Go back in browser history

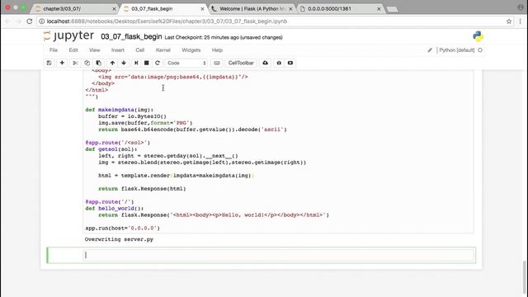click(7, 21)
